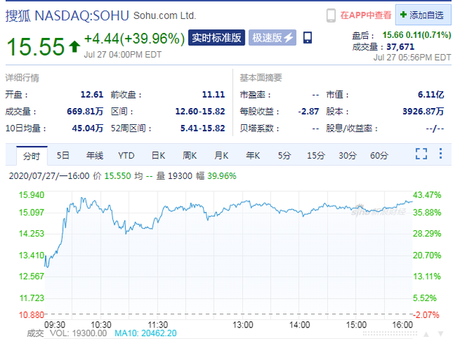Click the after-hours volume 37,671
The width and height of the screenshot is (460, 339).
(400, 47)
